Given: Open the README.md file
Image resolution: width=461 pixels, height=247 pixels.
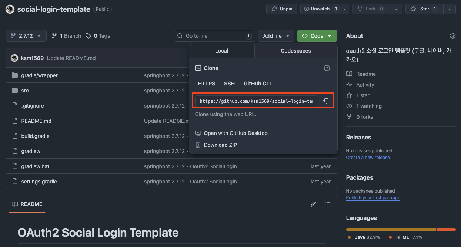Looking at the screenshot, I should click(36, 121).
